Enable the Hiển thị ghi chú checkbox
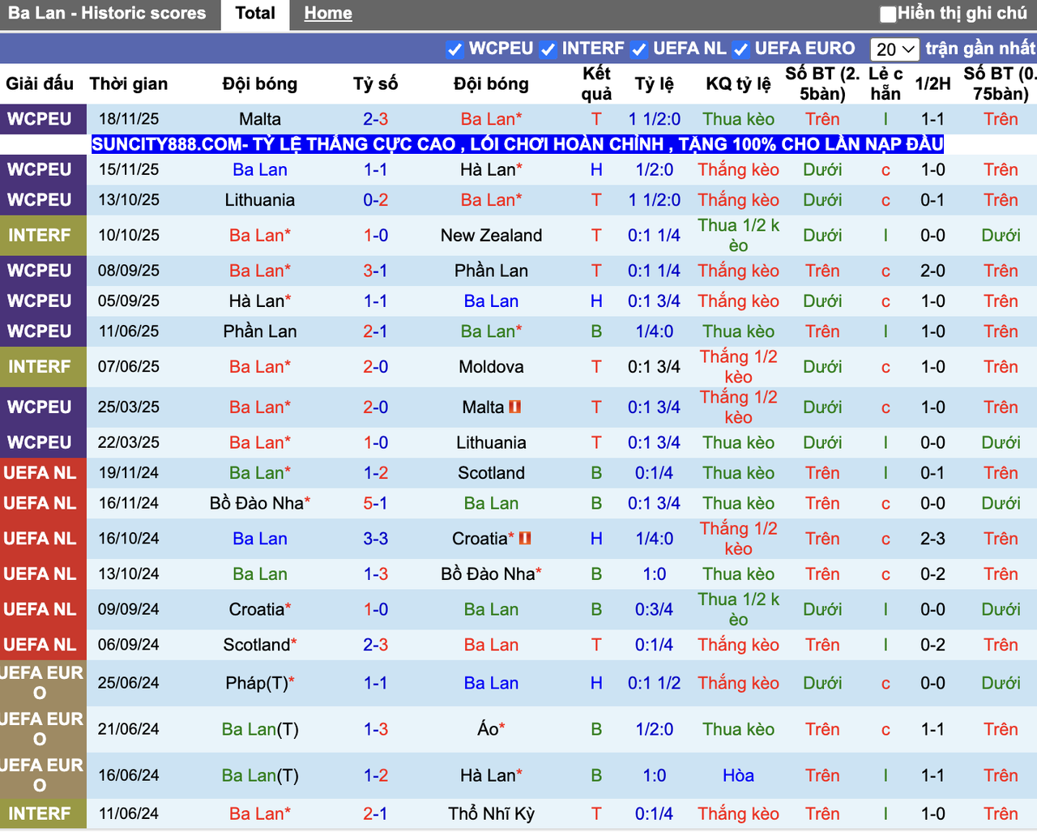1037x832 pixels. 888,14
